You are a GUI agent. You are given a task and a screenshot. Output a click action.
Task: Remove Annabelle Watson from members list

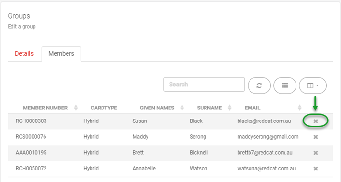coord(315,169)
